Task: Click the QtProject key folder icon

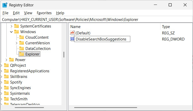Action: (x=6, y=65)
